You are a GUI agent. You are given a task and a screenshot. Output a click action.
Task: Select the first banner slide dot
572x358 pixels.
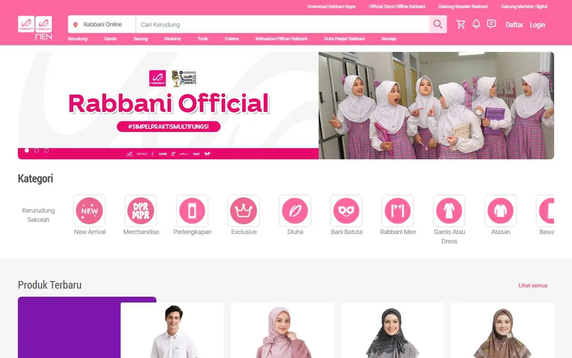27,150
